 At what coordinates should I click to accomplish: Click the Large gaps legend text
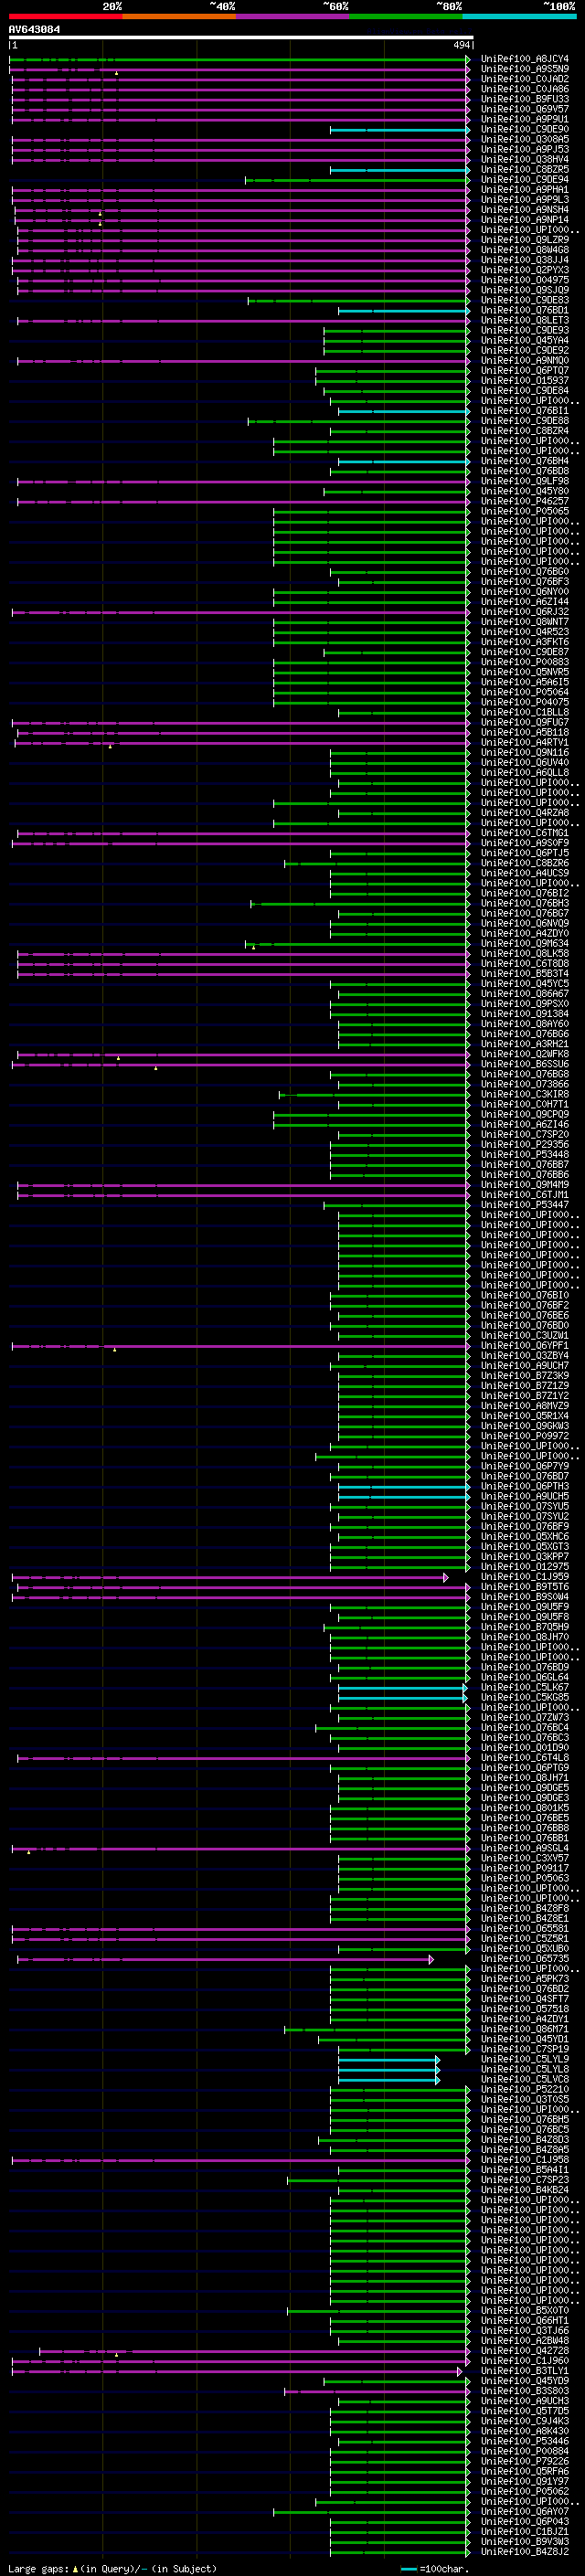(112, 2569)
